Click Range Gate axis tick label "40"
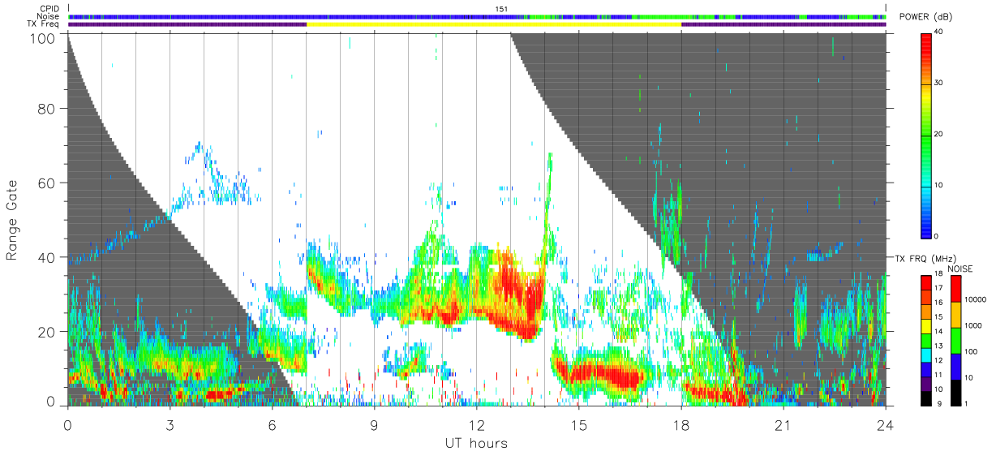Screen dimensions: 996x460 (x=46, y=257)
